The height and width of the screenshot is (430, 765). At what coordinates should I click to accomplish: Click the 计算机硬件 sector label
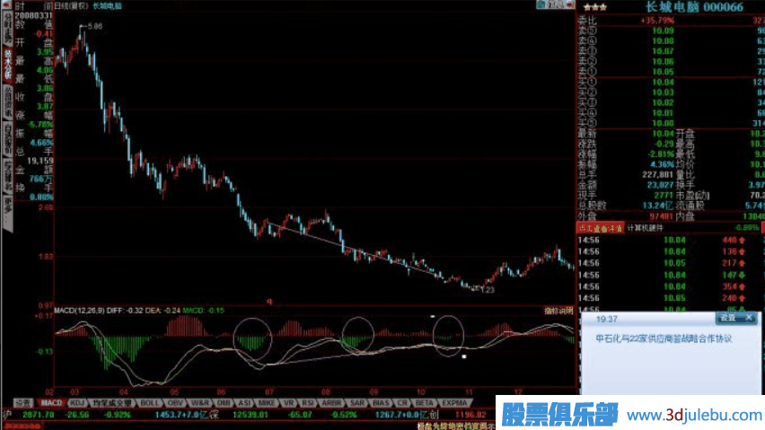645,228
